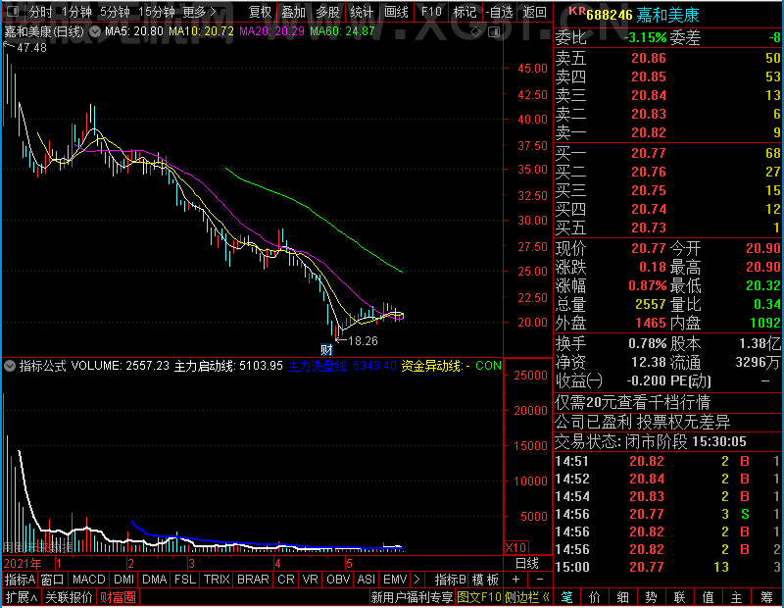Image resolution: width=784 pixels, height=608 pixels.
Task: Click the 仅需20元查看千档行情 promo link
Action: point(632,402)
